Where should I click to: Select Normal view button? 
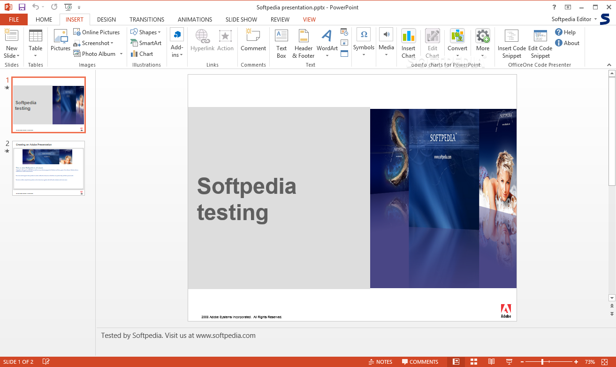[456, 362]
